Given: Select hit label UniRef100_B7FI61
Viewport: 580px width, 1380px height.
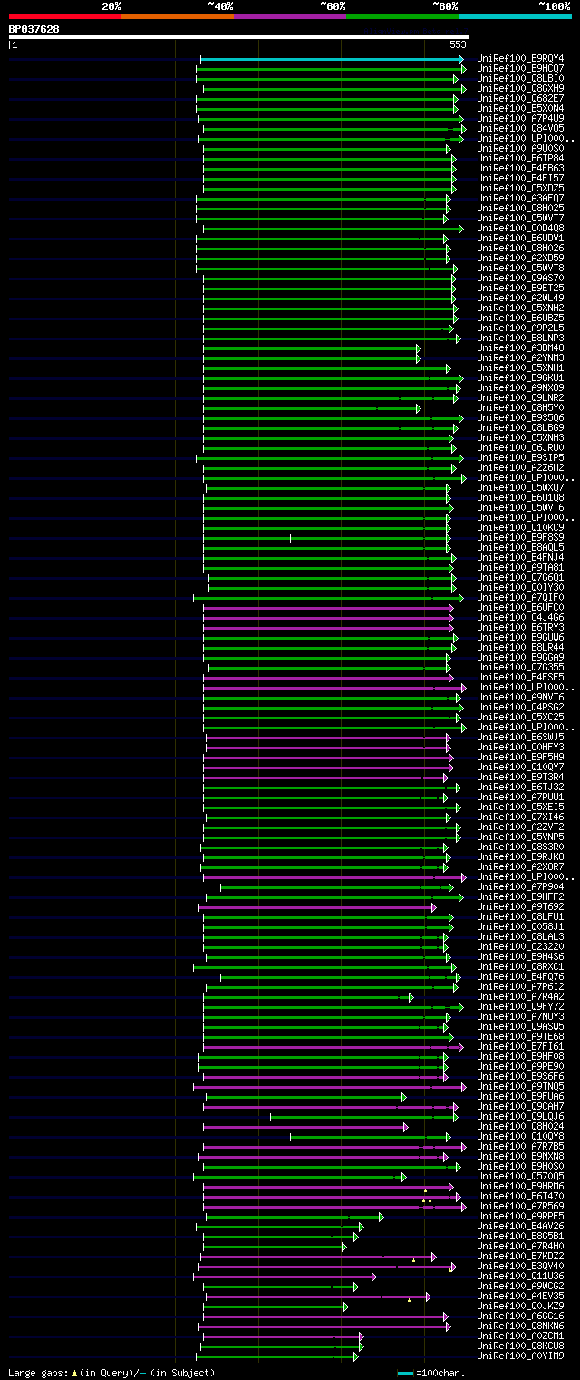Looking at the screenshot, I should [520, 1046].
